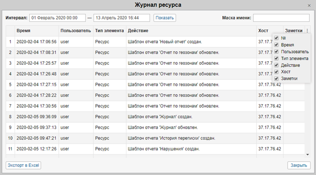Disable the Тип элемента column checkbox

pyautogui.click(x=276, y=58)
